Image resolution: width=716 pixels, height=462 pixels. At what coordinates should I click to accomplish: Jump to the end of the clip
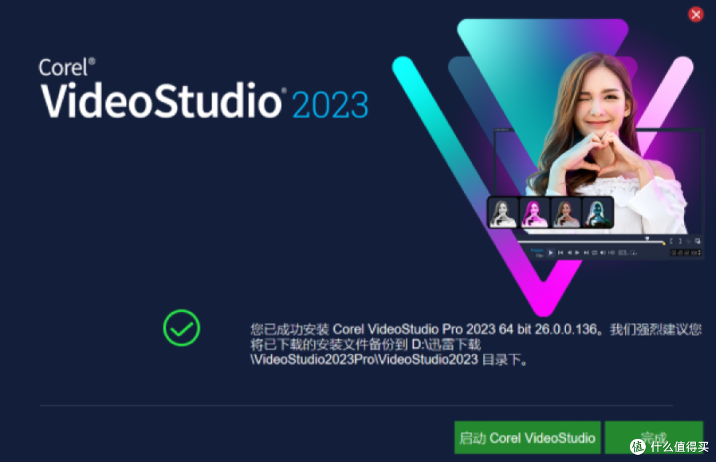(x=586, y=253)
